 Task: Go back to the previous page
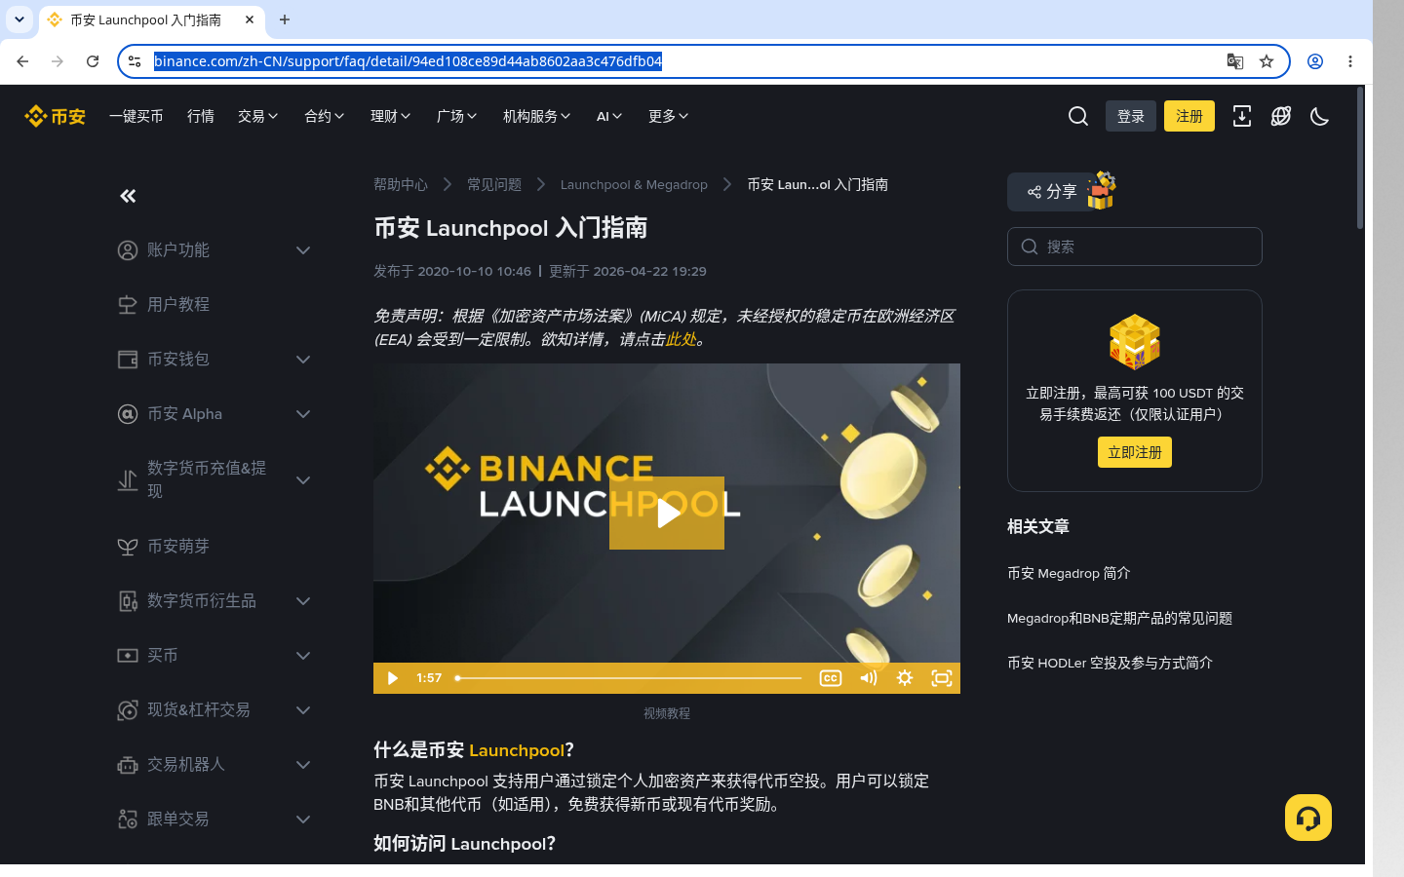(x=22, y=61)
